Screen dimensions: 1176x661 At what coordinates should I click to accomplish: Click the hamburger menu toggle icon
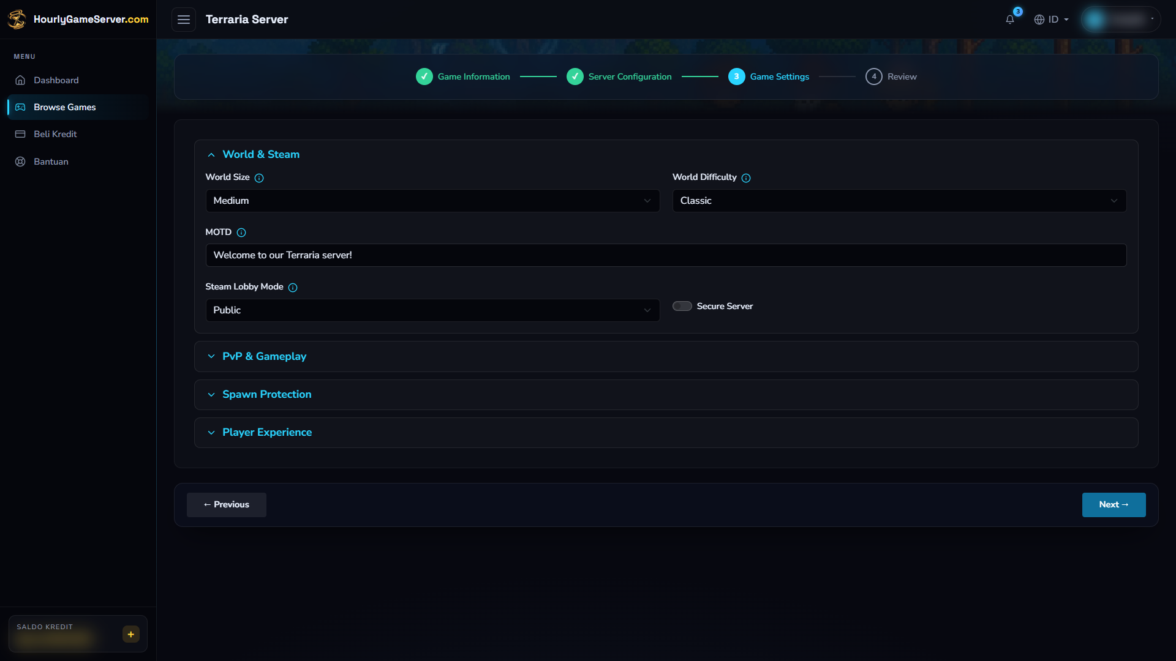(x=184, y=20)
